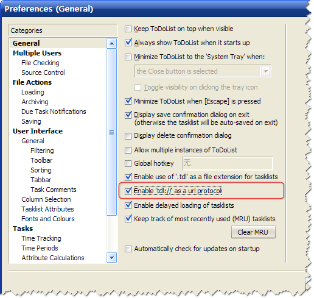Click the Global hotkey input field

[x=228, y=163]
